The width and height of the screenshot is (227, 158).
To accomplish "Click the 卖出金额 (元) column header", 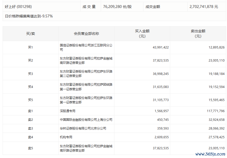I will tap(198, 34).
